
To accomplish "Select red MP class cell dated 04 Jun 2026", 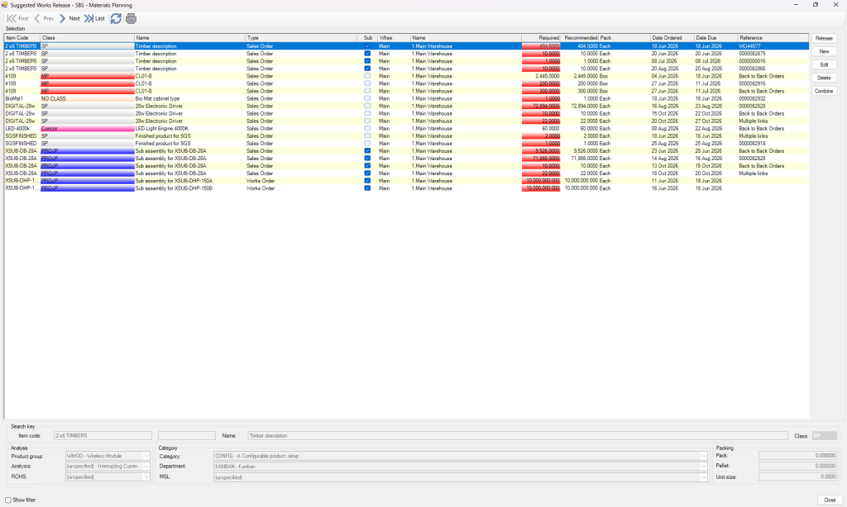I will tap(88, 76).
